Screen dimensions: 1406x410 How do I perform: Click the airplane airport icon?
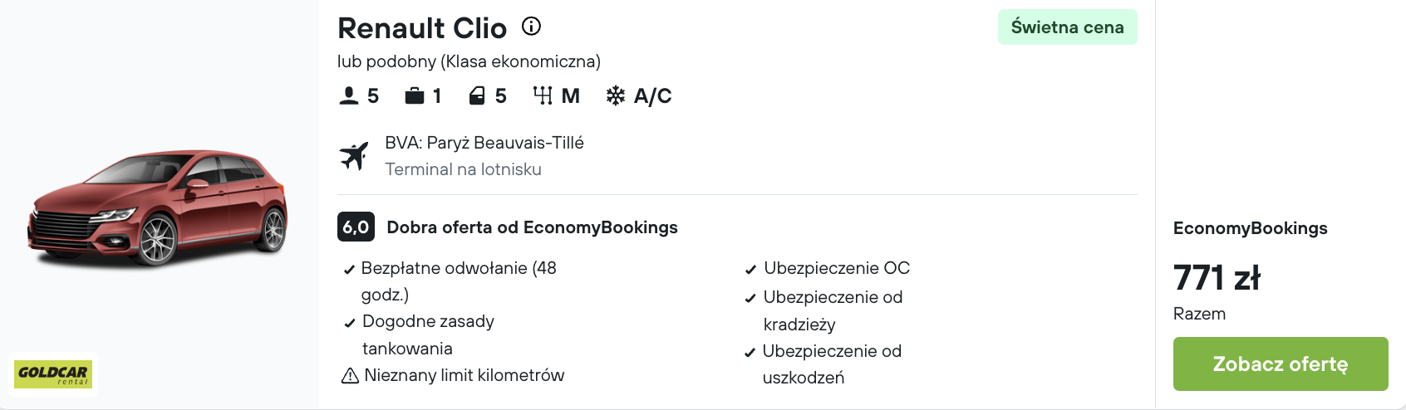point(354,156)
